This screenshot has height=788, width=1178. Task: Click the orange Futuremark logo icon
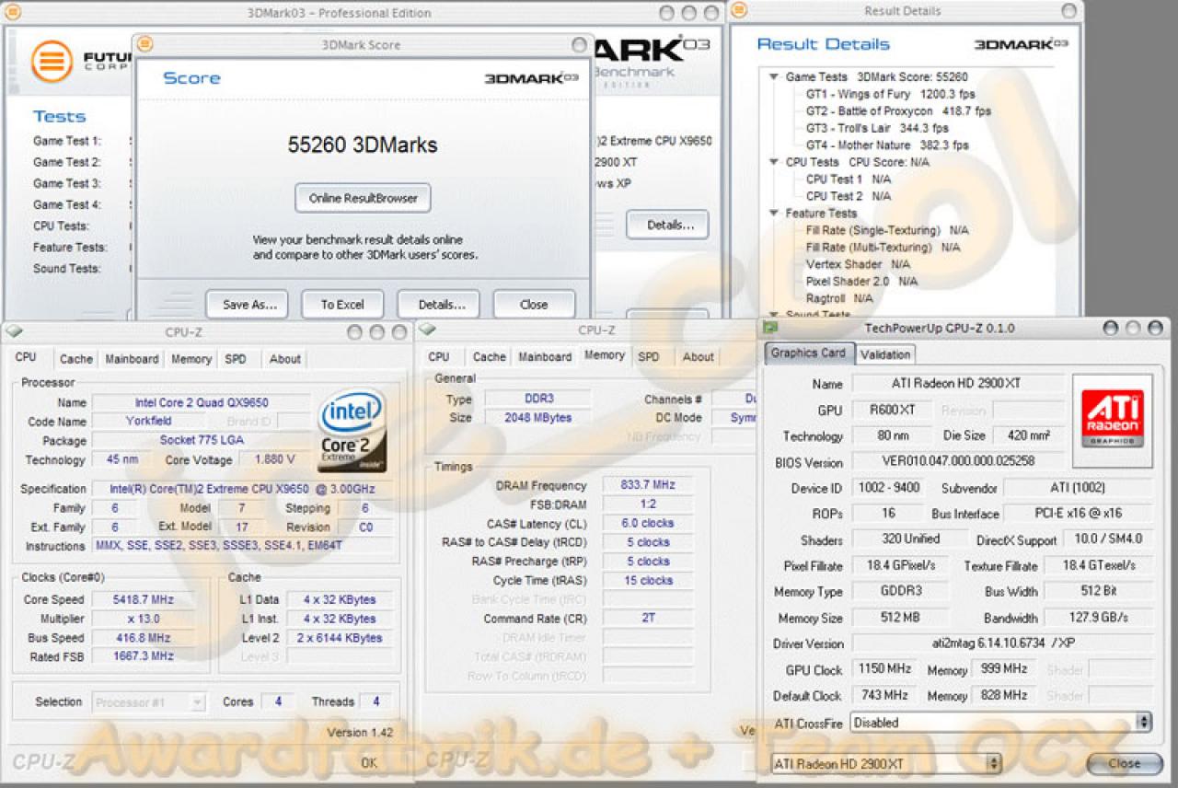coord(51,62)
